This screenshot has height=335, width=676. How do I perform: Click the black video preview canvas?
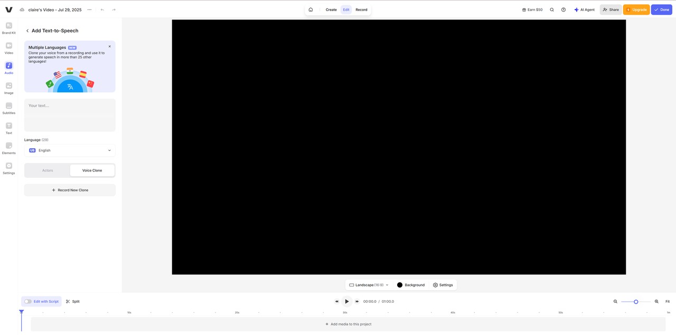coord(399,147)
